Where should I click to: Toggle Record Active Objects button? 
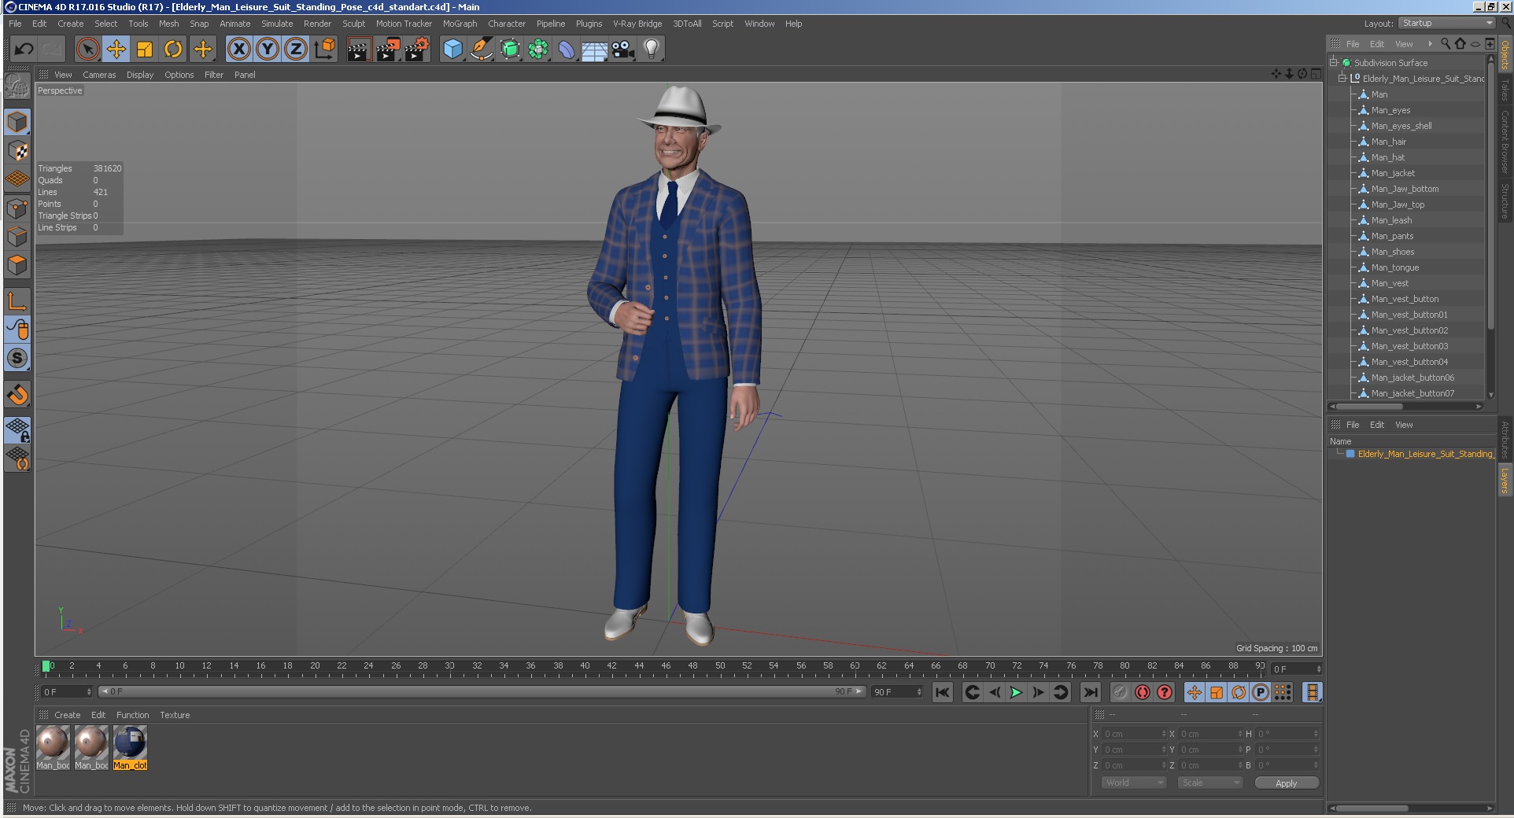(x=1120, y=692)
